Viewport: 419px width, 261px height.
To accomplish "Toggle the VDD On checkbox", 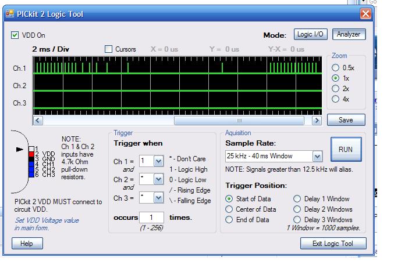I will (x=15, y=35).
